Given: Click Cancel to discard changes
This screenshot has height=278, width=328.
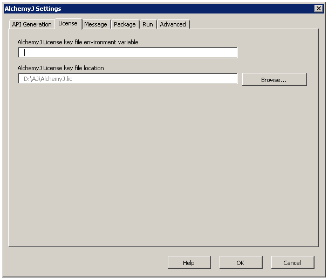Looking at the screenshot, I should 292,262.
